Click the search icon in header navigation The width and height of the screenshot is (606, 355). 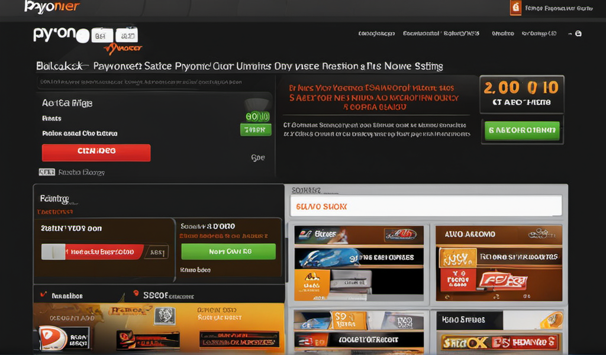tap(578, 34)
